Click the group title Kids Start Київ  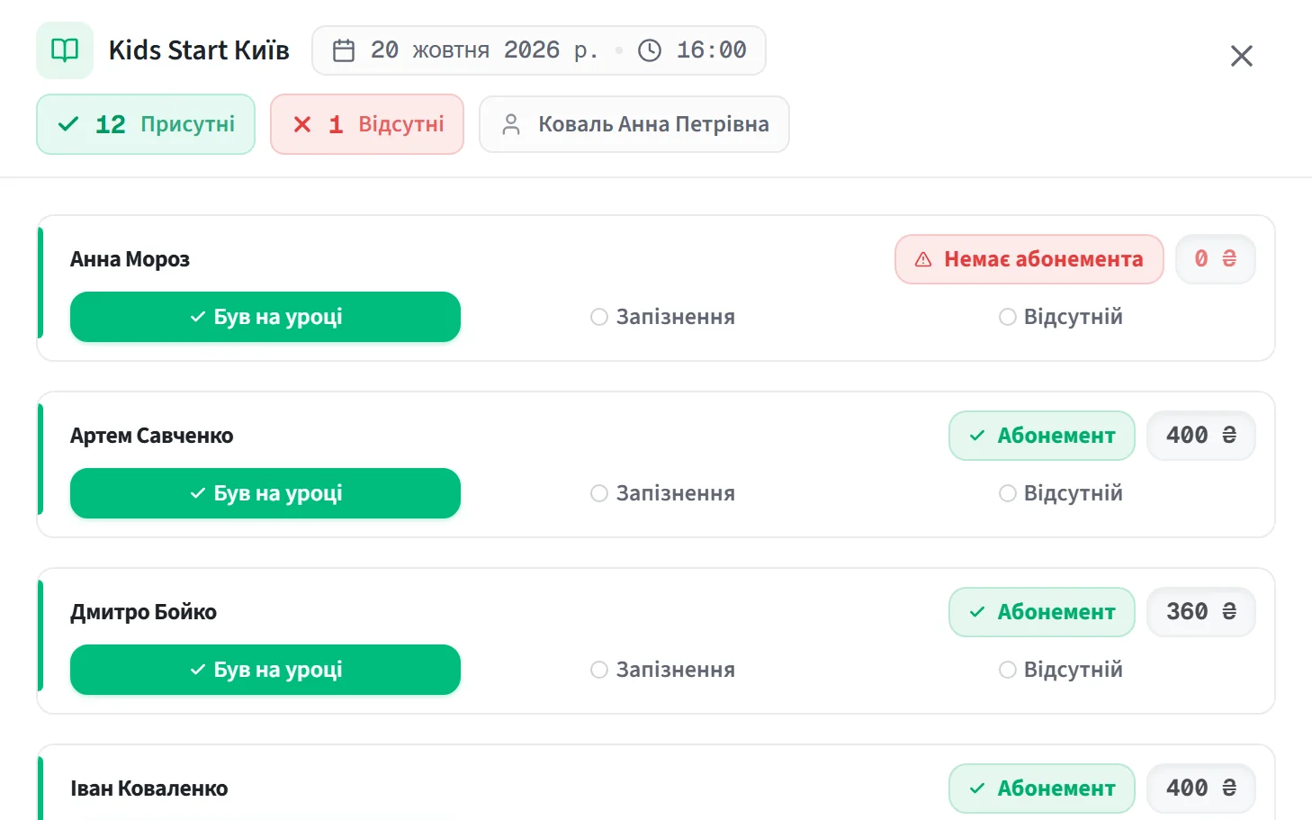coord(199,50)
